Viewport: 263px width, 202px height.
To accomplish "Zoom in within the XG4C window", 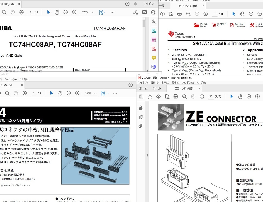I will (x=77, y=93).
